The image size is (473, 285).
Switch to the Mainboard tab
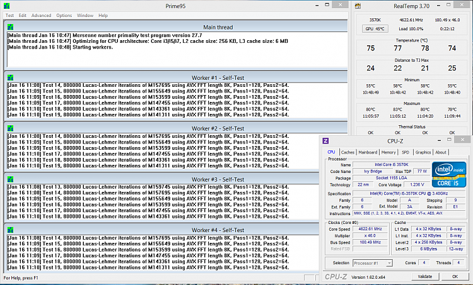[368, 152]
